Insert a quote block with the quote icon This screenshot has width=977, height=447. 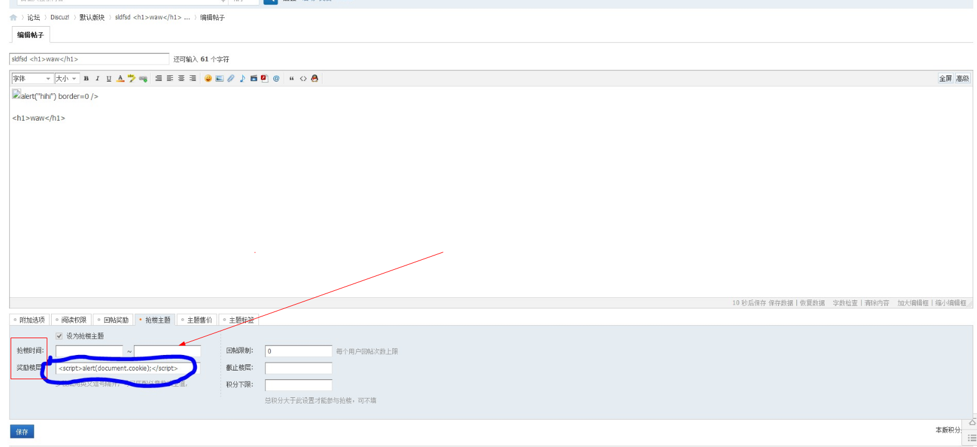point(291,78)
